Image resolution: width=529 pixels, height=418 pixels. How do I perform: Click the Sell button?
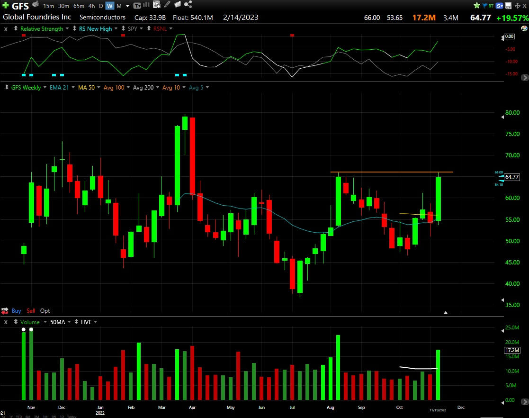pos(31,310)
